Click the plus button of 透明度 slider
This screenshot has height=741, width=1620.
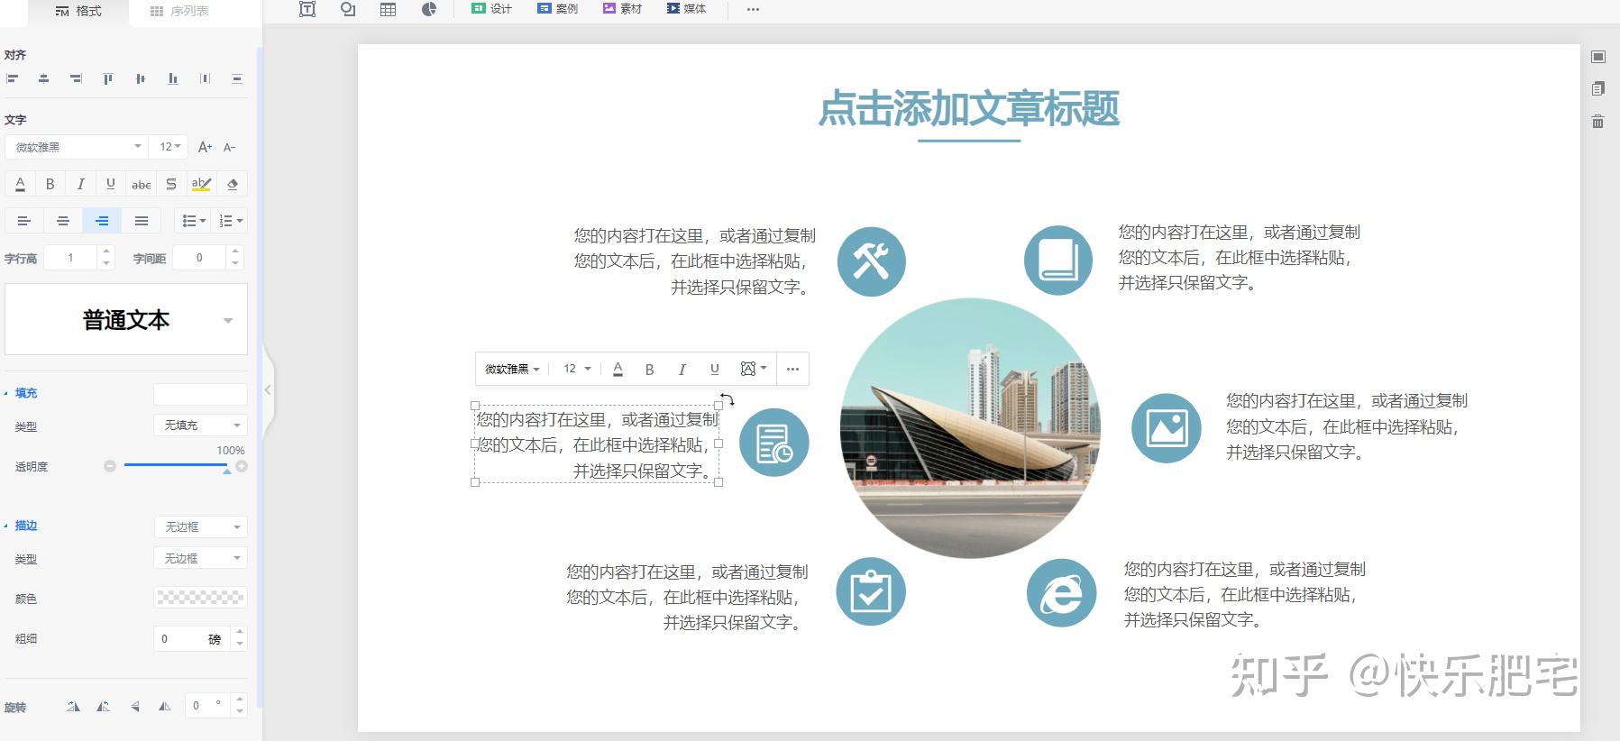coord(242,466)
